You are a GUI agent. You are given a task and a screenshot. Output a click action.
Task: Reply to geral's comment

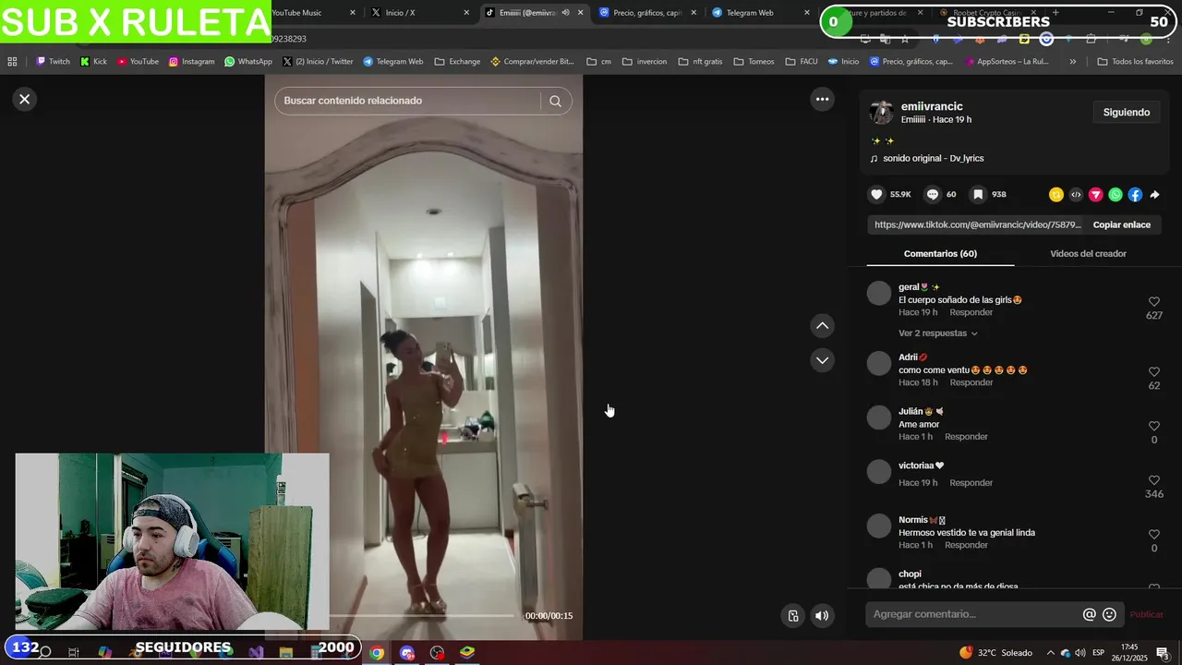pyautogui.click(x=971, y=312)
